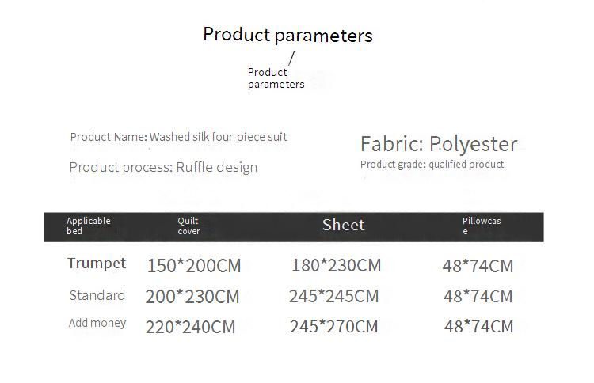Click the 'Standard' row label
The height and width of the screenshot is (383, 594).
[97, 296]
